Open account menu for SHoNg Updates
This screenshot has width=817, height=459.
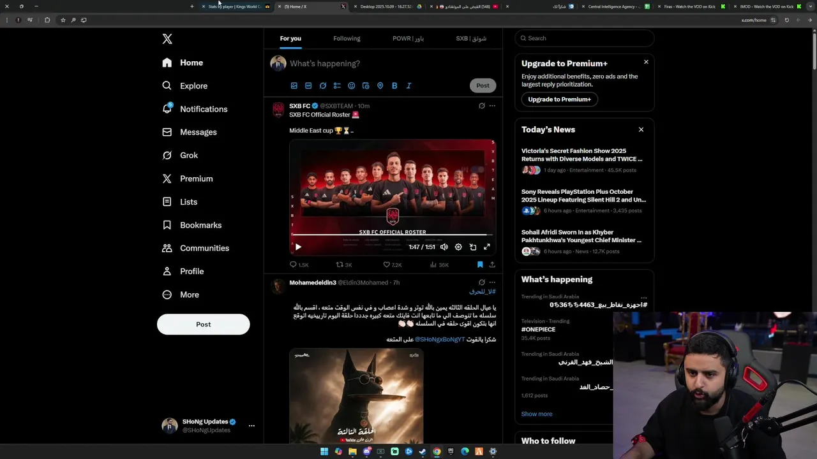point(251,425)
